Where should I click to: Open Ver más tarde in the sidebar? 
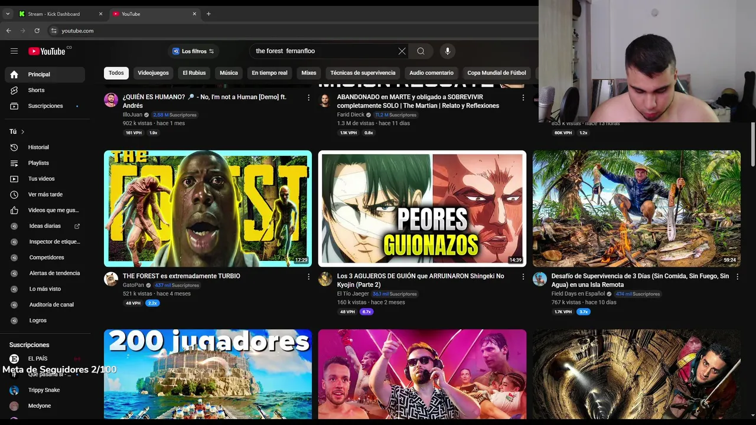(45, 194)
